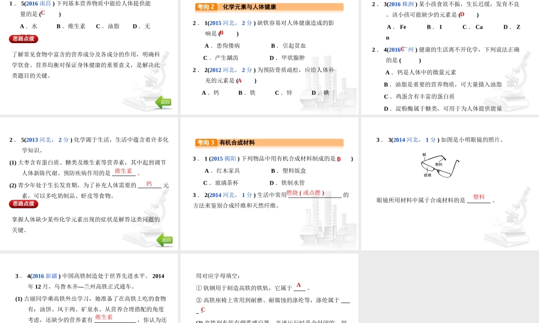Select heading 化学元素与人体健康
The image size is (539, 323).
(250, 7)
